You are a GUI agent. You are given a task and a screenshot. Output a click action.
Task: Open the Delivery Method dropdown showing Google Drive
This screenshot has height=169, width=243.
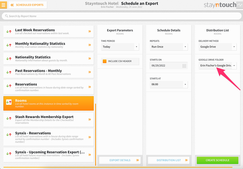point(218,47)
